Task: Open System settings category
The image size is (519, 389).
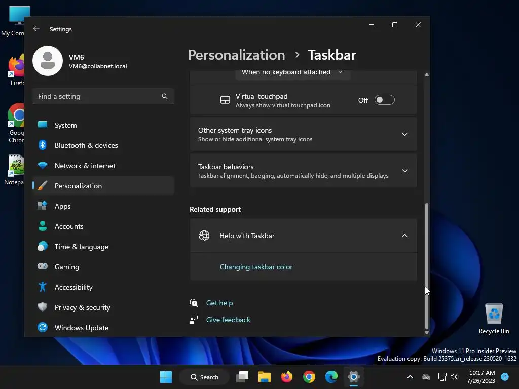Action: (x=103, y=125)
